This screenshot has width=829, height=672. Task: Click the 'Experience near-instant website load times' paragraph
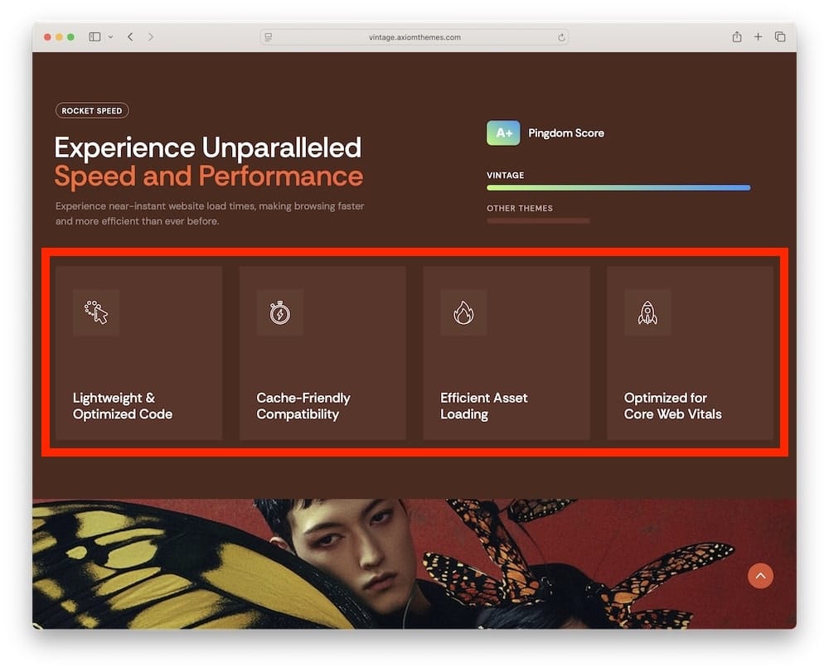(x=210, y=214)
